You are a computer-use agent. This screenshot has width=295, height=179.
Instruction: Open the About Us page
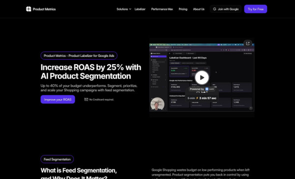click(x=199, y=9)
